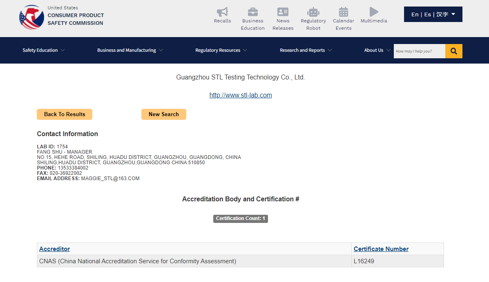The height and width of the screenshot is (282, 489).
Task: Open the language selector dropdown
Action: [433, 14]
